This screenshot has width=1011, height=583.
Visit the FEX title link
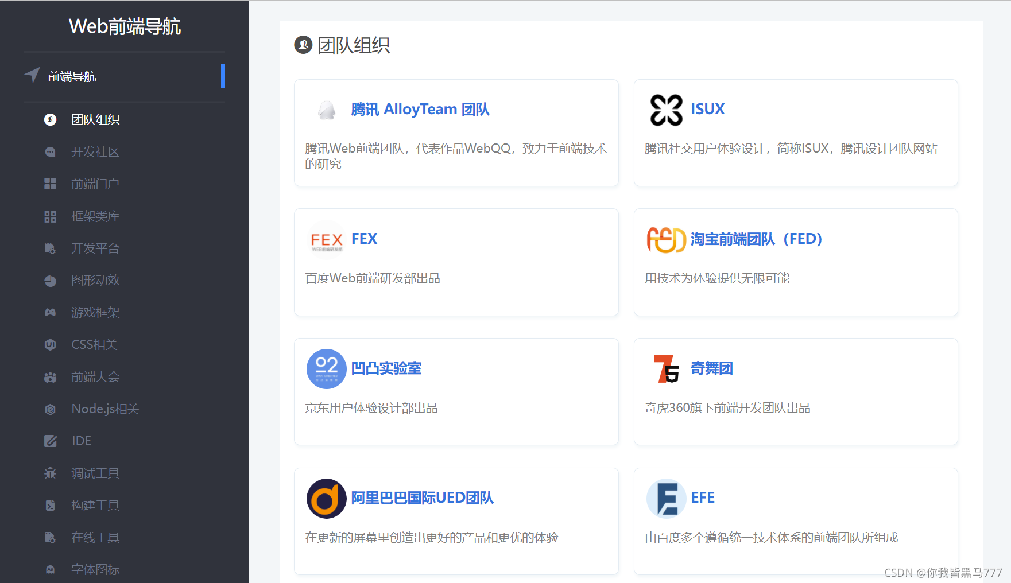[x=364, y=239]
